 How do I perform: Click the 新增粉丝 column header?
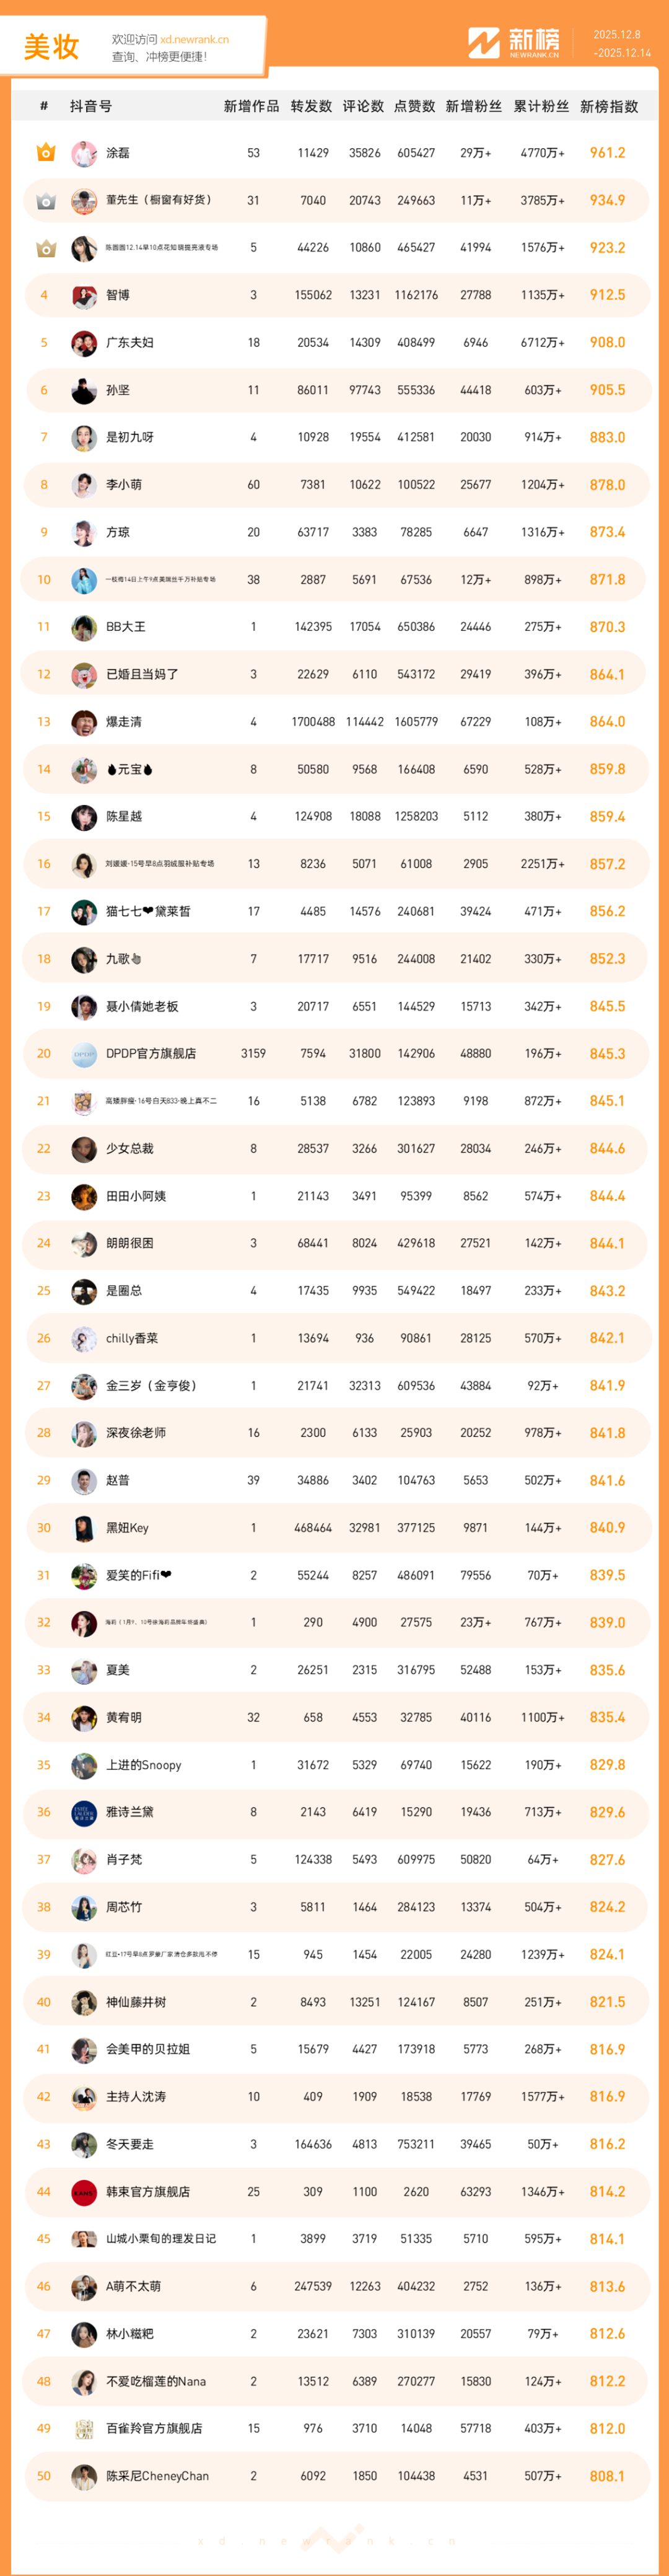pyautogui.click(x=473, y=106)
